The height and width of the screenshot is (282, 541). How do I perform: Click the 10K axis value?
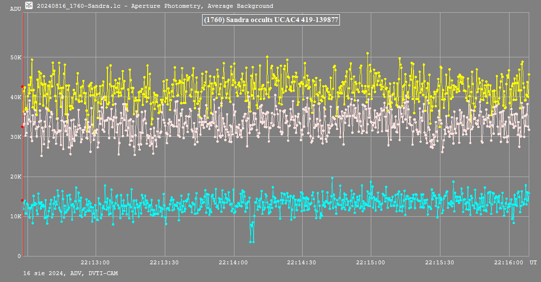click(16, 216)
